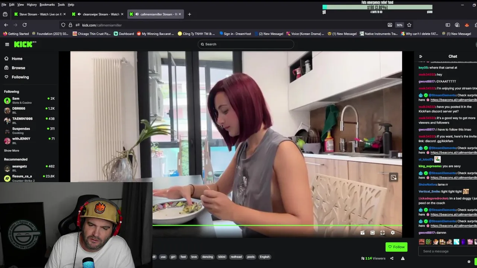Open fissure_cs_a recommended channel

click(29, 178)
